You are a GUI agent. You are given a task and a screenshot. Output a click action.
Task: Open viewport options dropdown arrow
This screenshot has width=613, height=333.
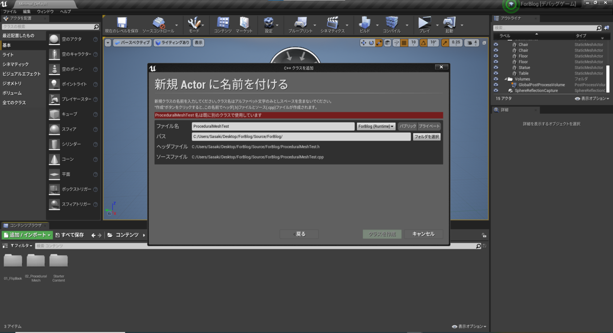[x=108, y=43]
